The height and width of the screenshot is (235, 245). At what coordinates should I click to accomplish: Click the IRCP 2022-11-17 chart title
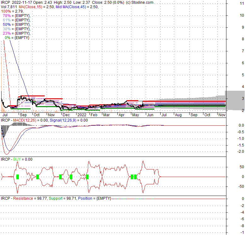(16, 3)
